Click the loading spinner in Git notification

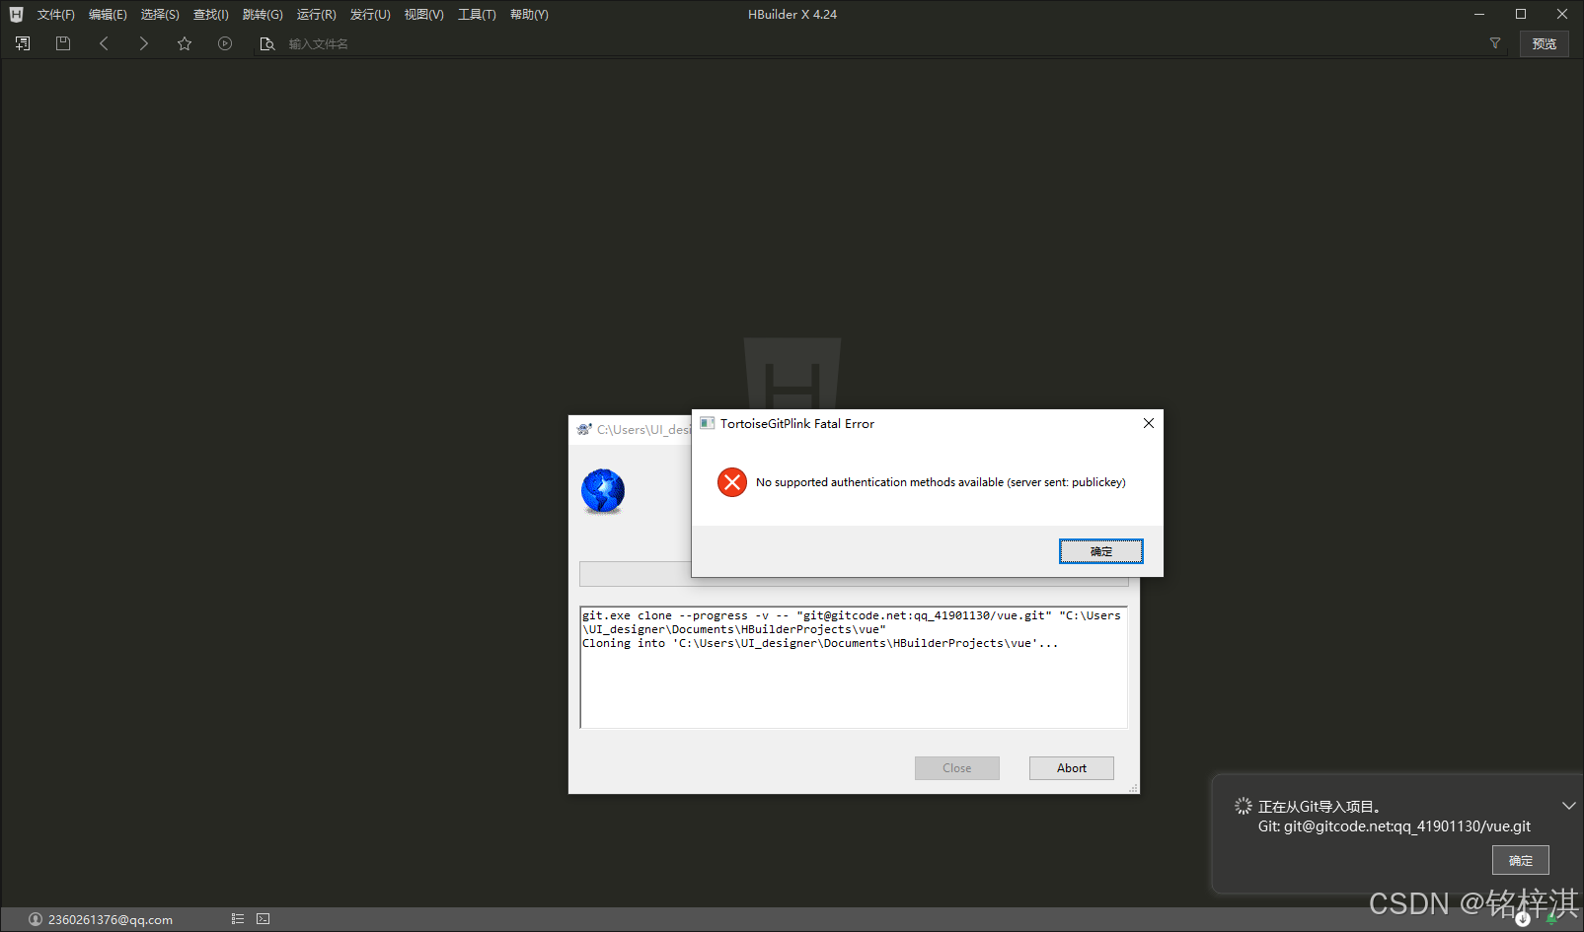[1244, 807]
